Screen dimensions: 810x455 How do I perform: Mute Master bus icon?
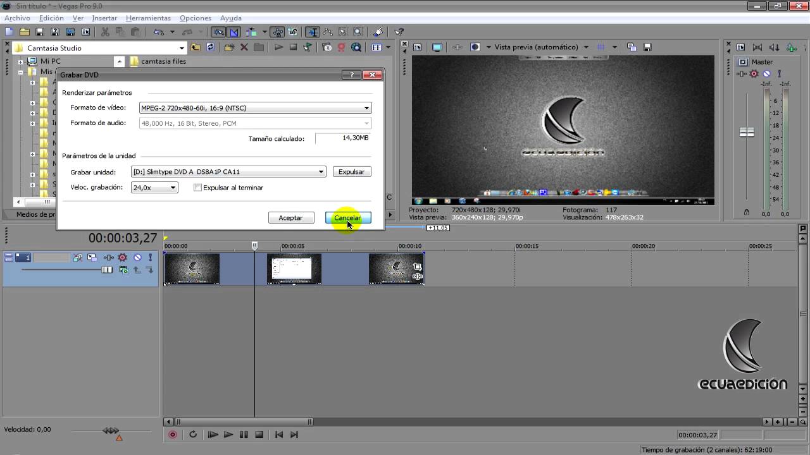coord(766,74)
